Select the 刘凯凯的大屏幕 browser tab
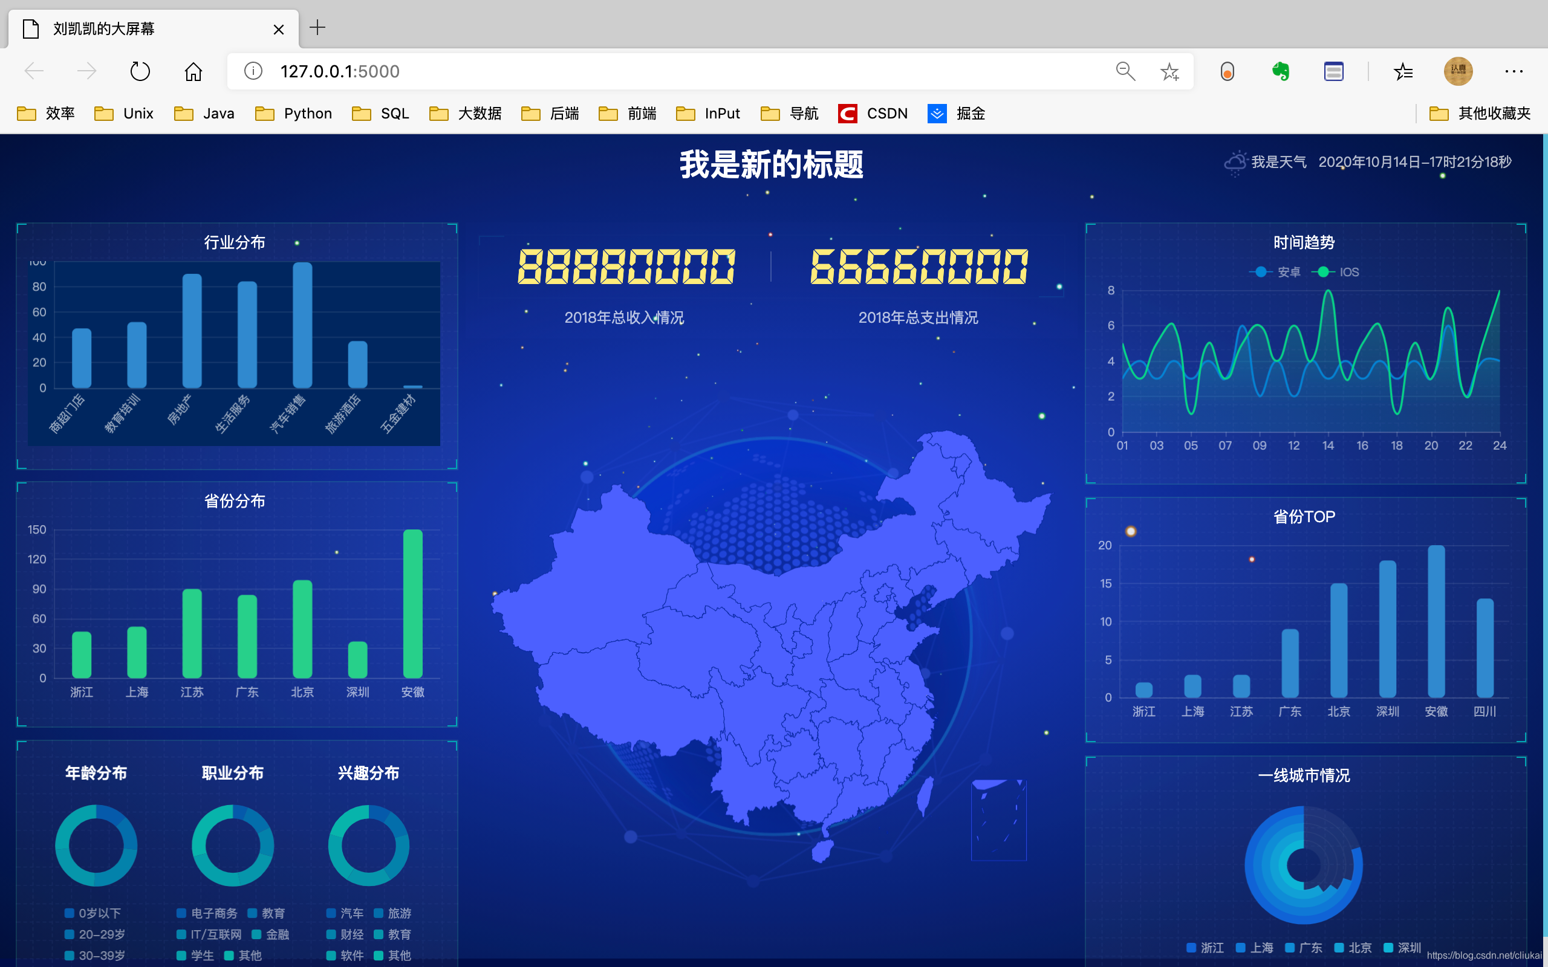The image size is (1548, 967). [x=154, y=29]
